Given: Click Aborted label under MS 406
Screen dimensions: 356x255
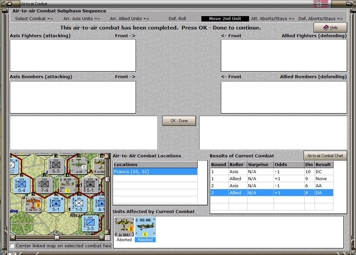Looking at the screenshot, I should point(145,240).
